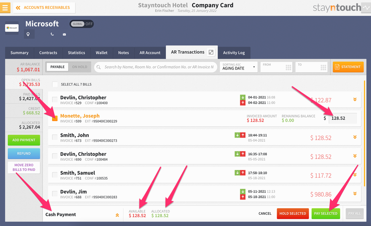
Task: Click the Allocated $2,267.04 sidebar value
Action: 29,127
